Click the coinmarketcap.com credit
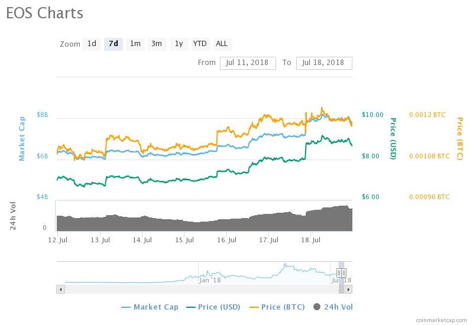This screenshot has height=325, width=473. (x=441, y=320)
